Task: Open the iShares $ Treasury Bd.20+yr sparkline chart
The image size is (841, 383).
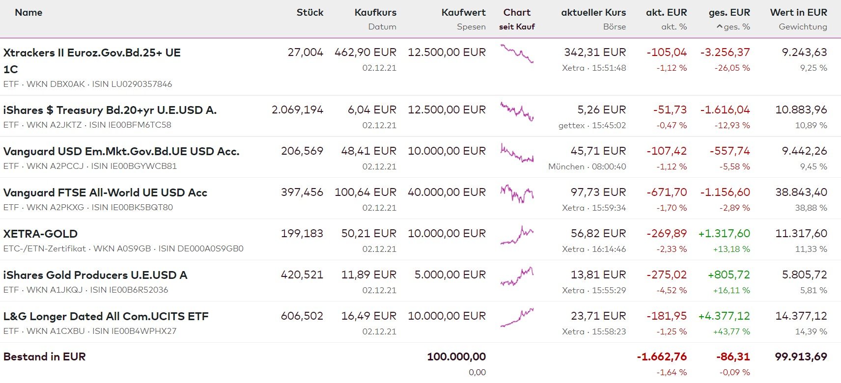Action: (x=517, y=111)
